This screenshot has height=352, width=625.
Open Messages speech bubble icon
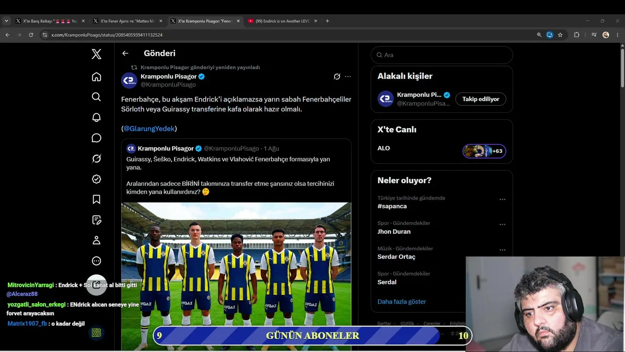pos(97,138)
